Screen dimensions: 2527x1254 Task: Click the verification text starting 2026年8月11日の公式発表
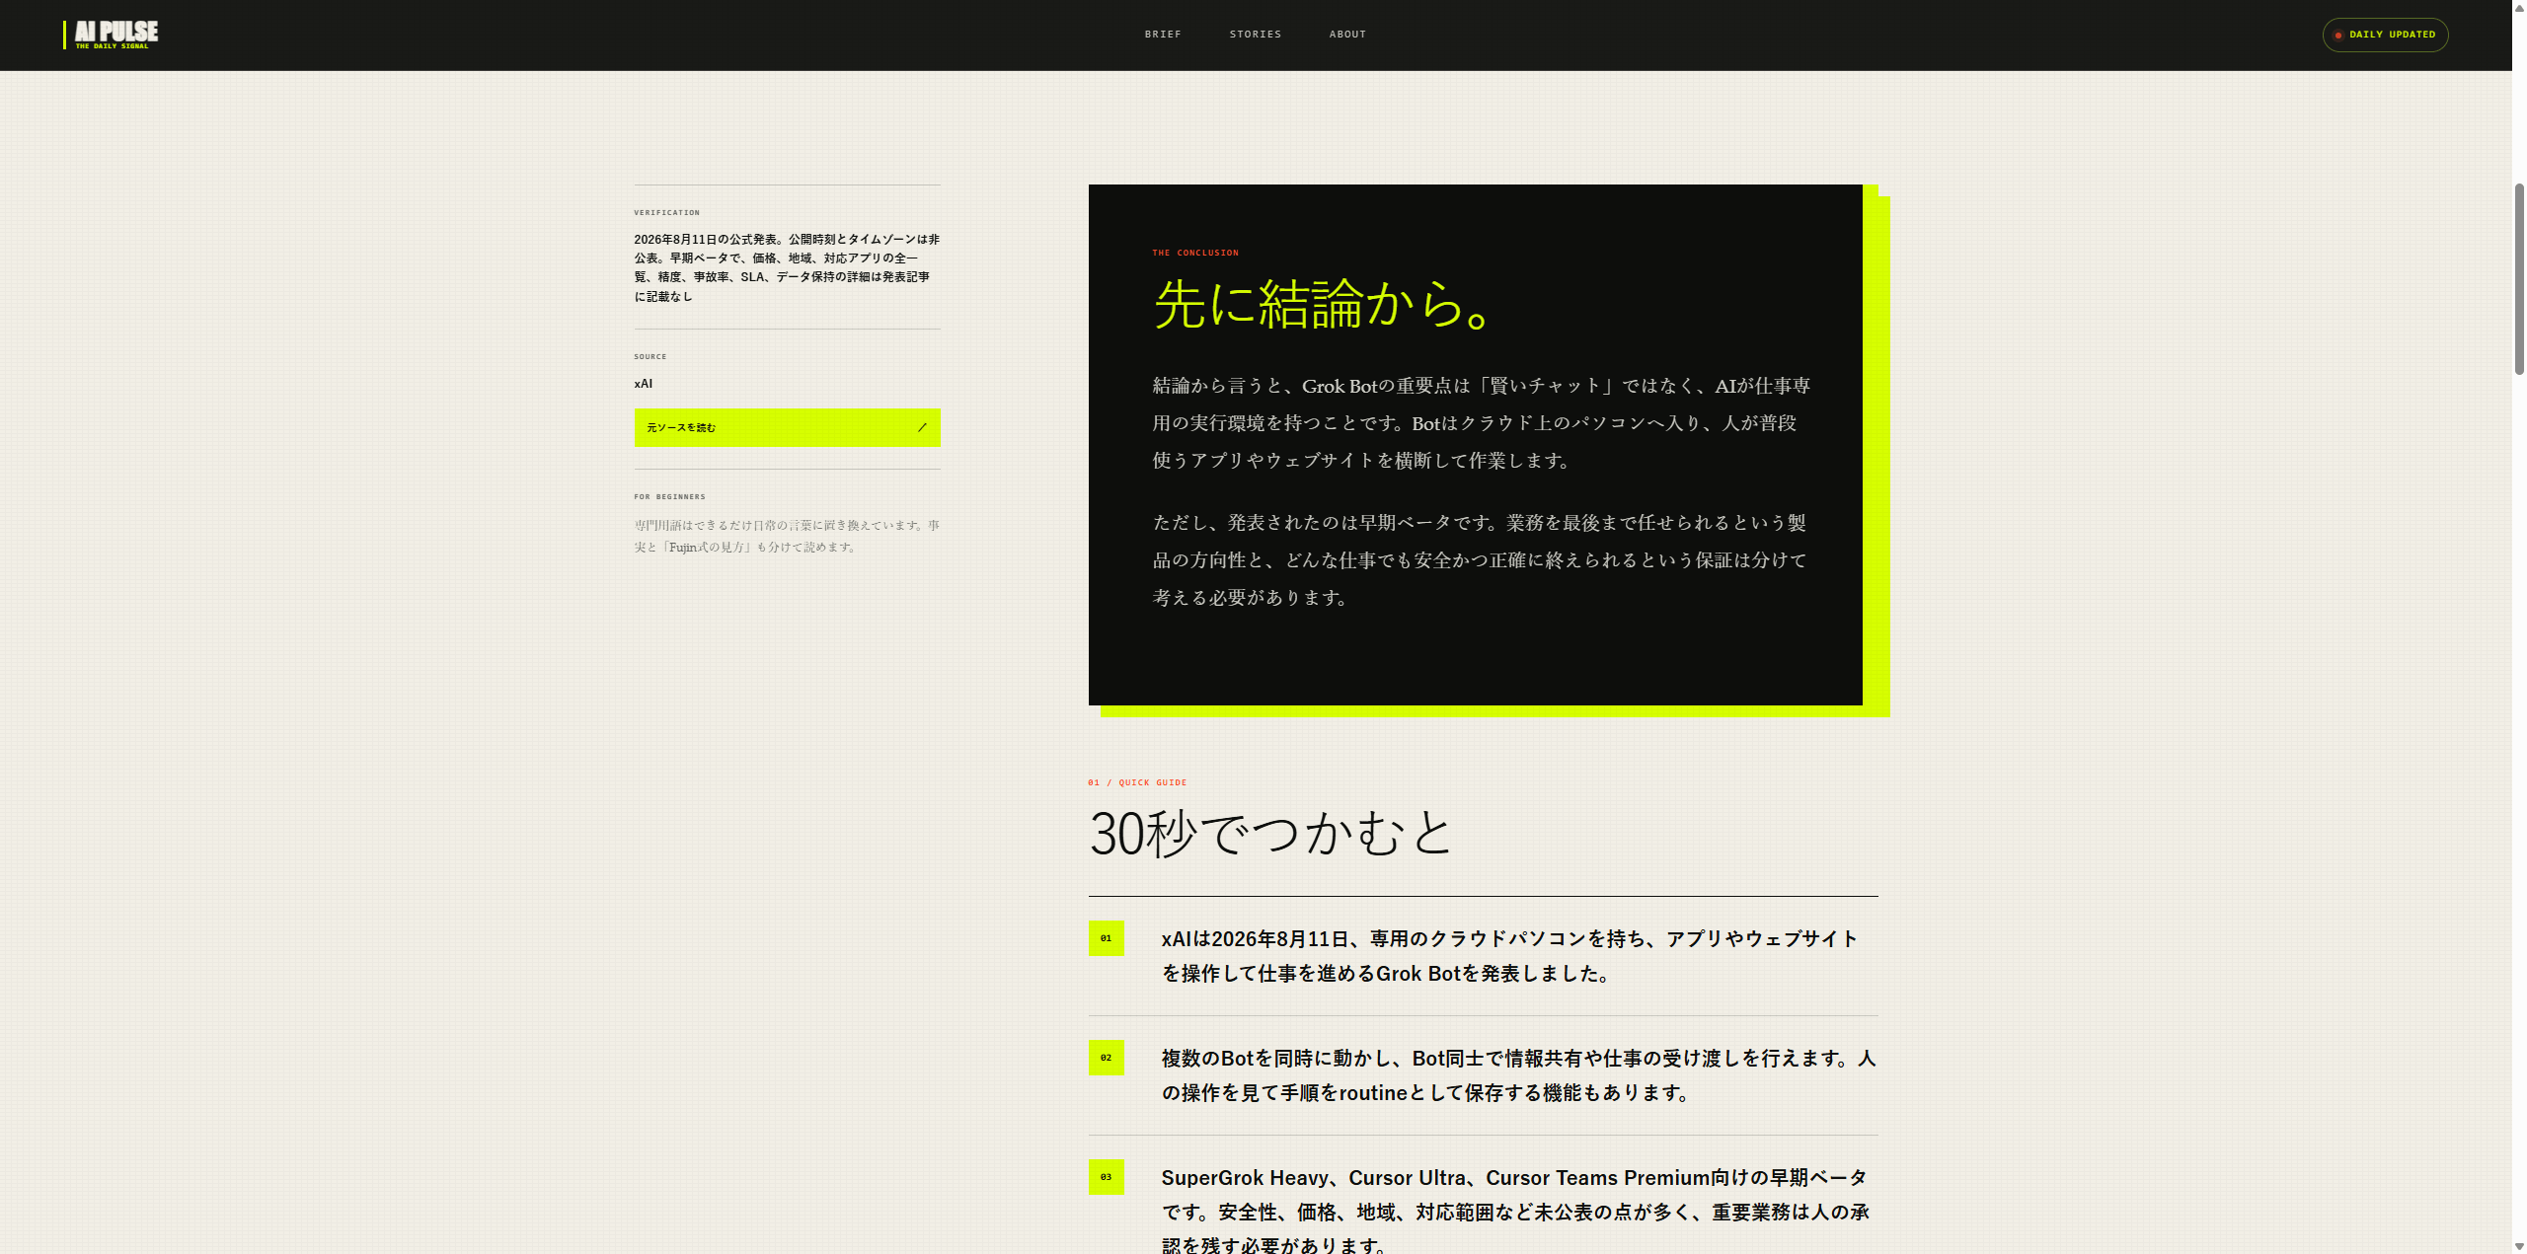click(787, 267)
